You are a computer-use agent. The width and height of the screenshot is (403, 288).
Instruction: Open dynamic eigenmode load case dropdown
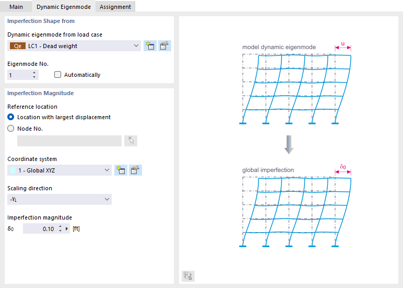(x=136, y=46)
